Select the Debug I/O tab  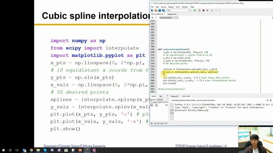coord(174,96)
